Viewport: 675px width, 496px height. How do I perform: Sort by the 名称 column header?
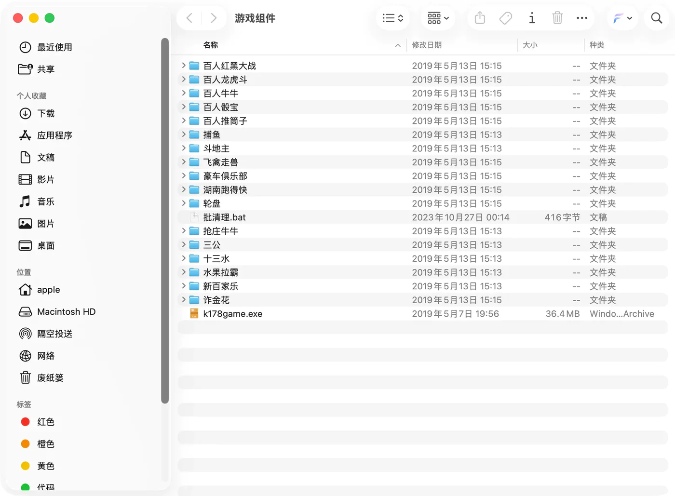point(211,45)
